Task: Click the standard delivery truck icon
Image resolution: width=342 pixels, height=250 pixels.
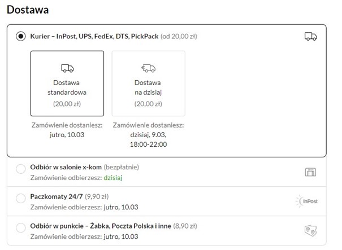Action: pyautogui.click(x=67, y=68)
